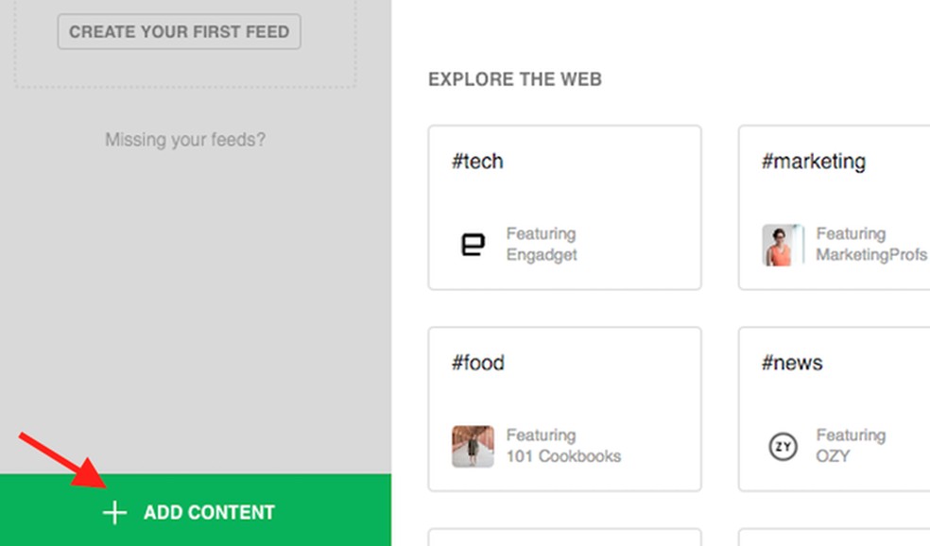
Task: Click the Featuring MarketingProfs text
Action: click(870, 244)
